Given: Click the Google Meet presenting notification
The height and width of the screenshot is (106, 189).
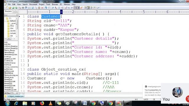Looking at the screenshot, I should tap(152, 91).
